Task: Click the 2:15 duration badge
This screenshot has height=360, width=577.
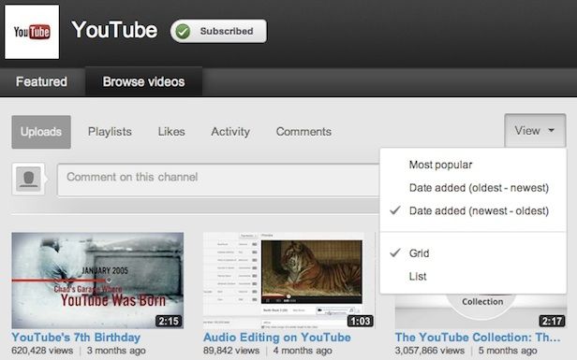Action: coord(169,321)
